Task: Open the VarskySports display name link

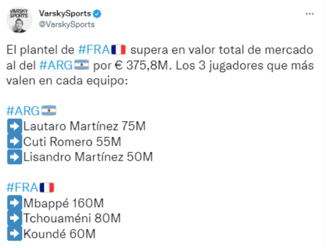Action: (65, 14)
